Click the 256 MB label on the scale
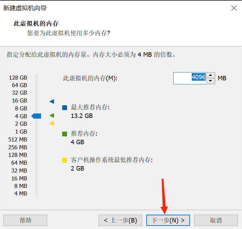The image size is (242, 229). 18,147
